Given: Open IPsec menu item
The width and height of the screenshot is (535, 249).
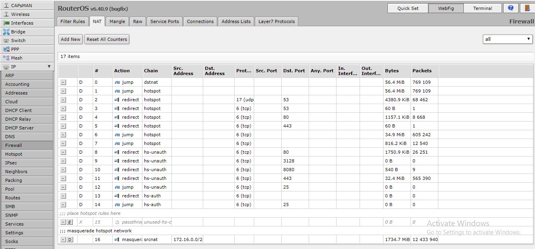Looking at the screenshot, I should click(x=27, y=163).
